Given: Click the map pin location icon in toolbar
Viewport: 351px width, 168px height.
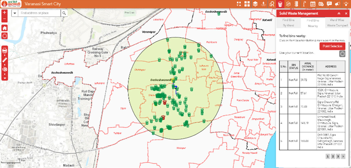Looking at the screenshot, I should [264, 4].
